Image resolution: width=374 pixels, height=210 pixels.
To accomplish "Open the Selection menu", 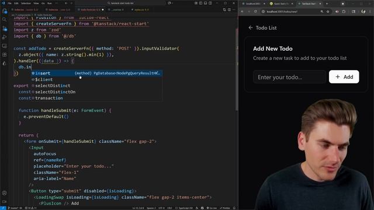I will (x=26, y=3).
